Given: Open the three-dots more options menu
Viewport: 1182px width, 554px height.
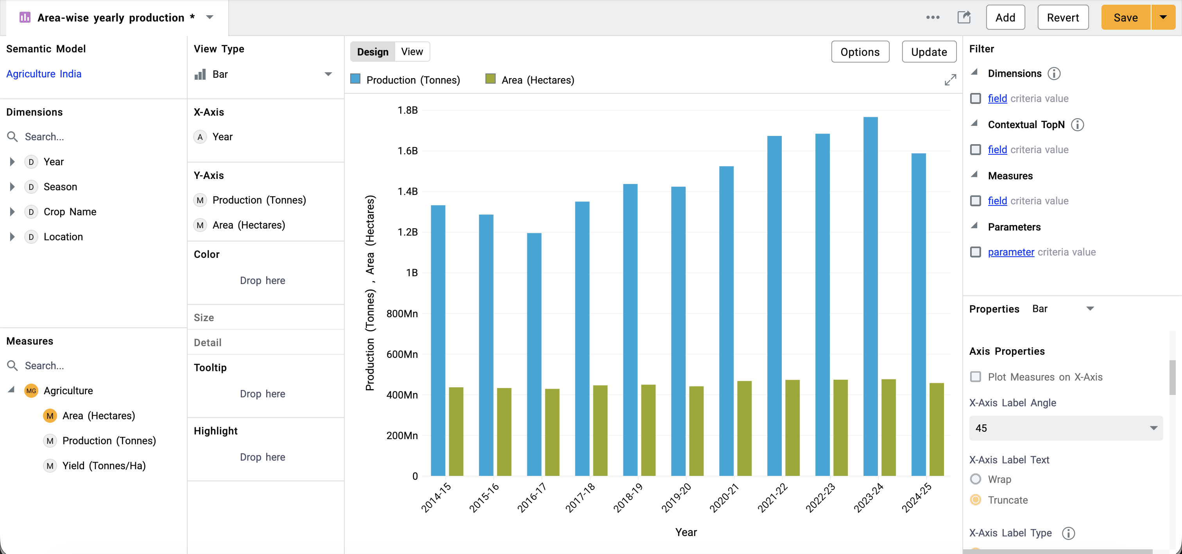Looking at the screenshot, I should 932,18.
